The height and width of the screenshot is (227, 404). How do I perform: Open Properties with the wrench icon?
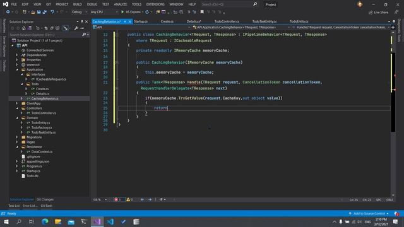76,28
